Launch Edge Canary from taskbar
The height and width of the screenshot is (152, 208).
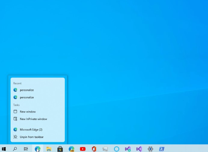72,149
